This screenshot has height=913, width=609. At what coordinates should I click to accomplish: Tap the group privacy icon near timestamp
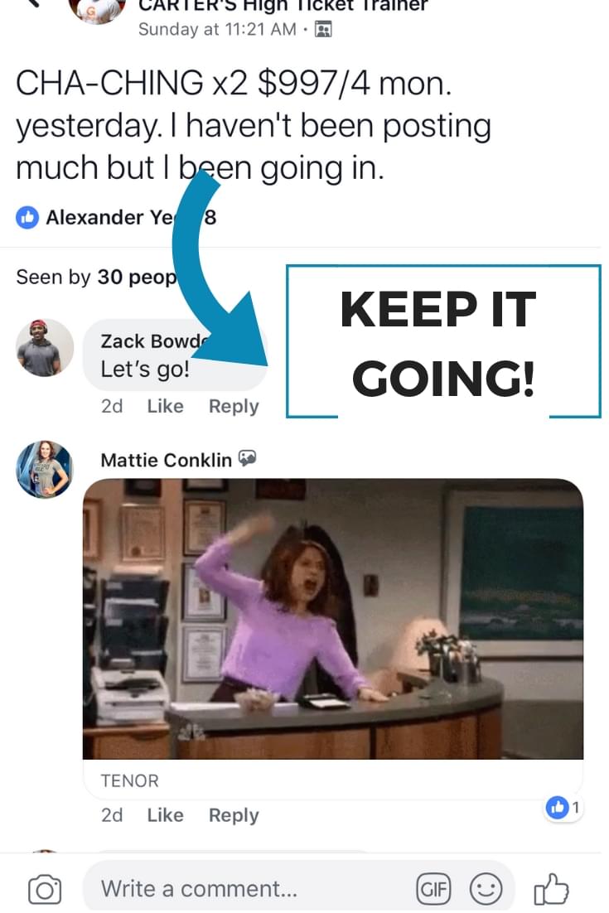coord(323,29)
